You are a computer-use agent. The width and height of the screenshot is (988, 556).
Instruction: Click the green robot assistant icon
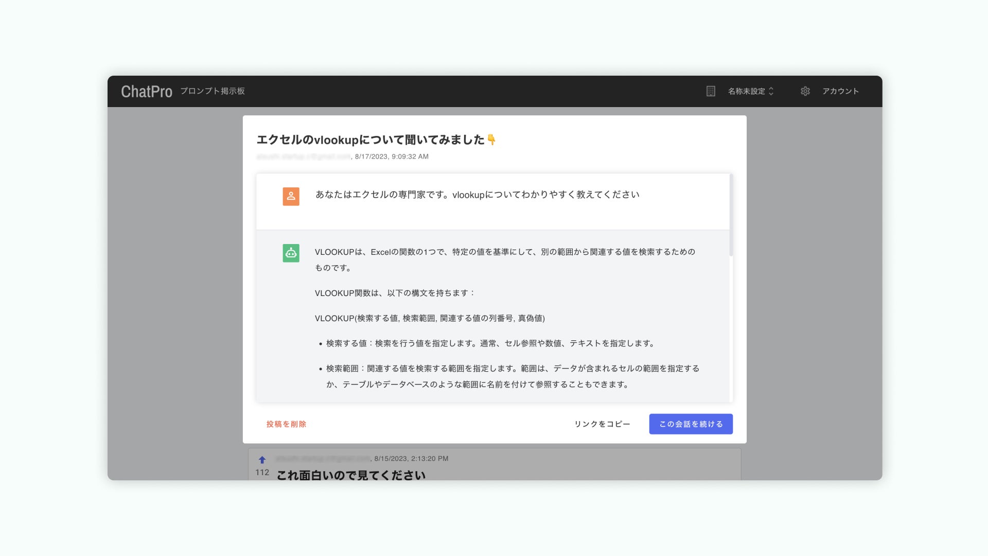tap(291, 253)
